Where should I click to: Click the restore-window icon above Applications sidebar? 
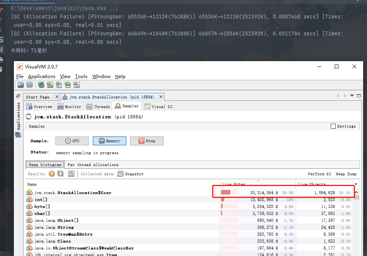tap(18, 96)
